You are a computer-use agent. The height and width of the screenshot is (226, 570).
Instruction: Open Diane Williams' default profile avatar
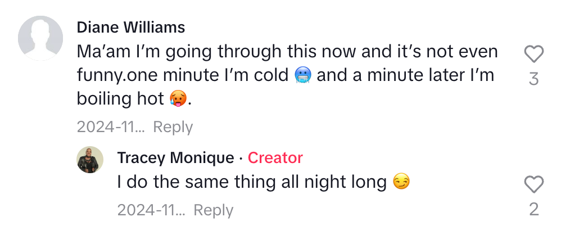coord(40,38)
